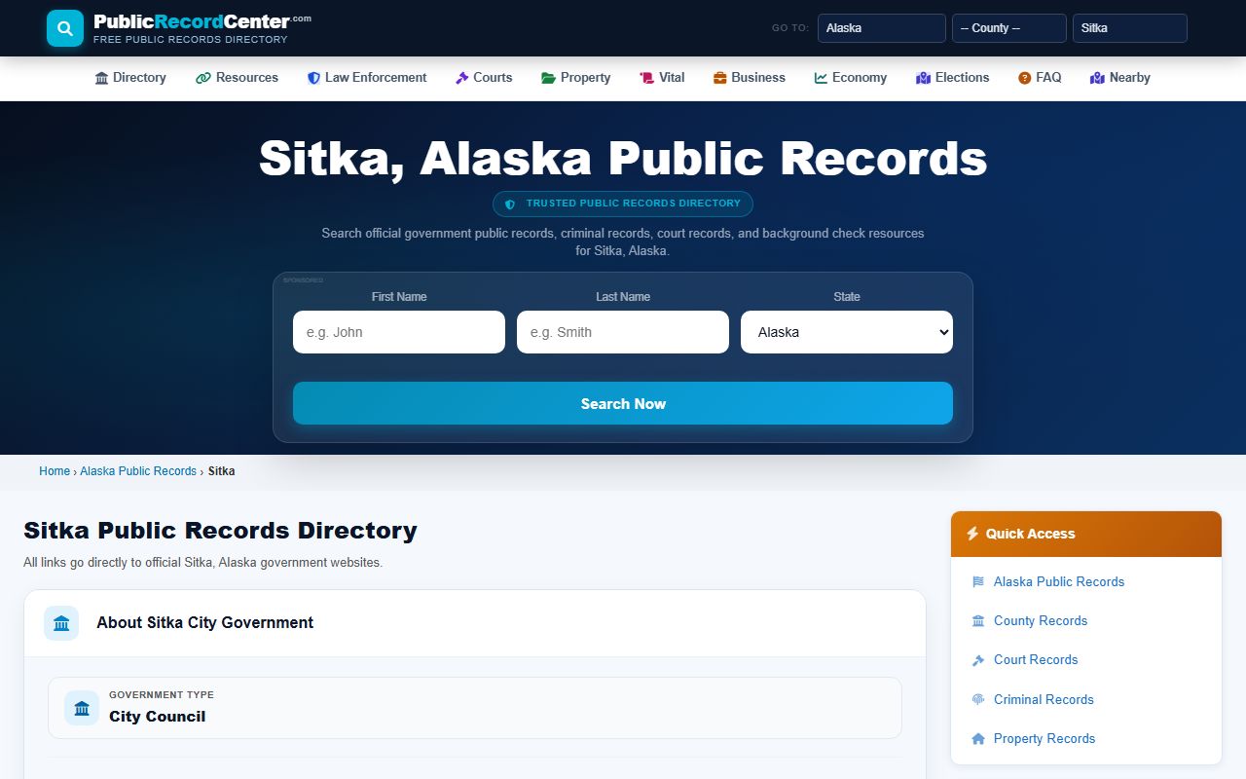Click the fingerprint icon beside Criminal Records

click(978, 700)
